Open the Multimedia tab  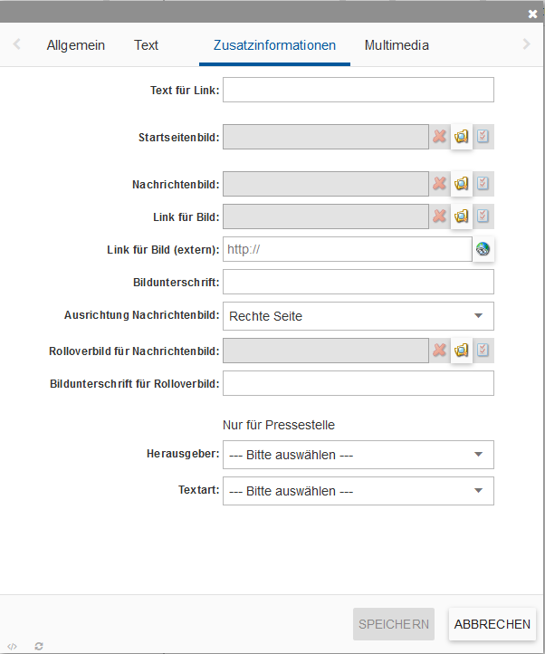(x=397, y=45)
